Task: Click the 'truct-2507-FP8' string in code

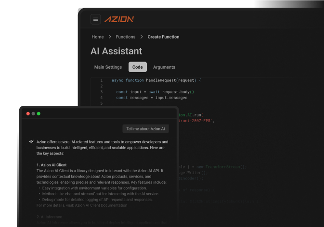Action: (195, 121)
